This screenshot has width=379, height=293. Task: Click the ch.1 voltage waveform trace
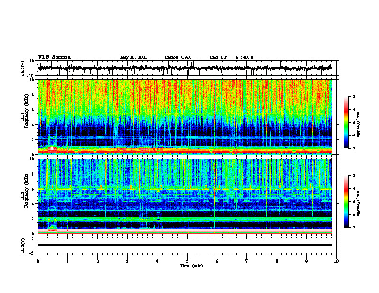click(x=184, y=68)
